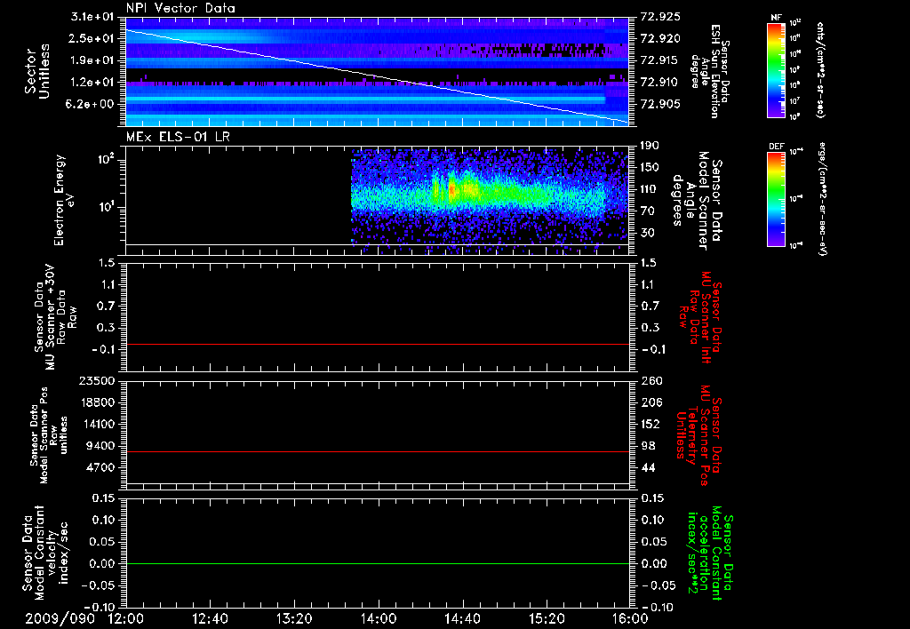Click the 9400 scanner position tick
Screen dimensions: 910x629
(100, 446)
